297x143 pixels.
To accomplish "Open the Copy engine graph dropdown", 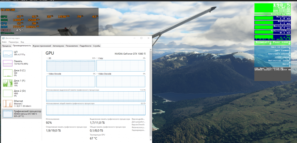I will coord(97,58).
